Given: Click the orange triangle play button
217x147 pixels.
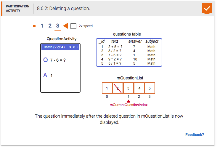Looking at the screenshot, I should 66,26.
